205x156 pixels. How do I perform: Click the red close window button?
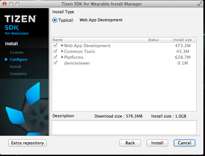click(x=5, y=4)
